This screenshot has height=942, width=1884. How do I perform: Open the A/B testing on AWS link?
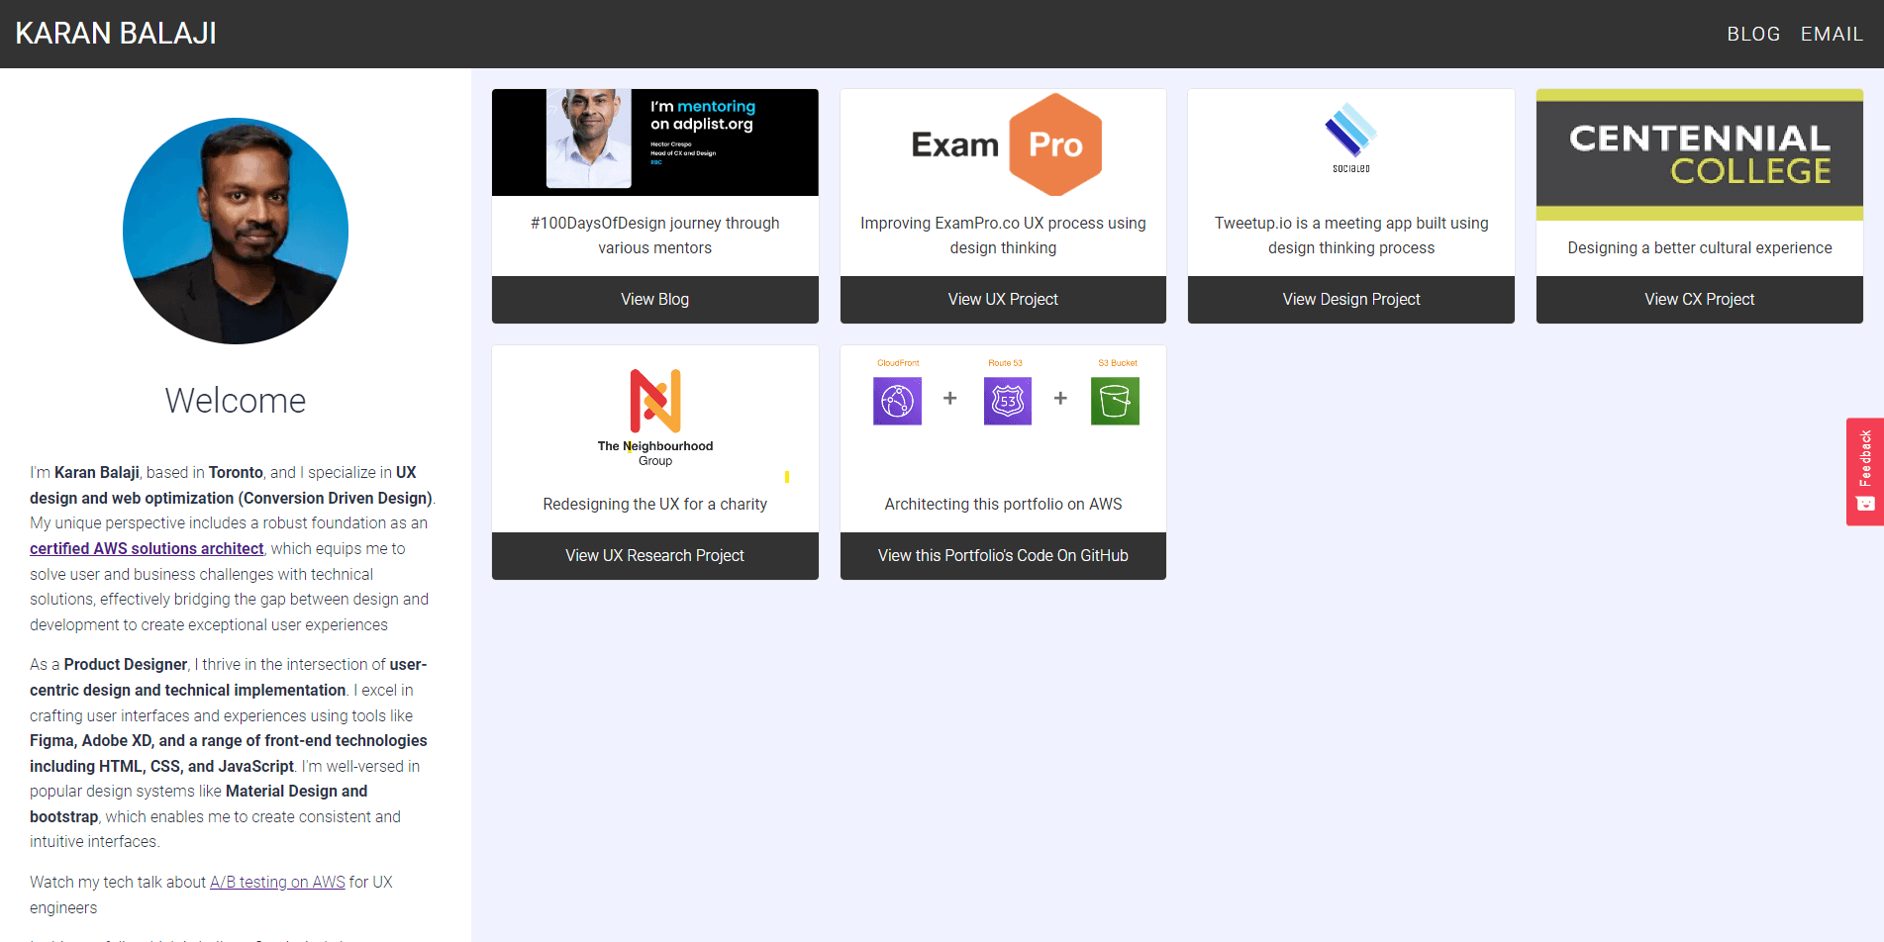coord(277,882)
